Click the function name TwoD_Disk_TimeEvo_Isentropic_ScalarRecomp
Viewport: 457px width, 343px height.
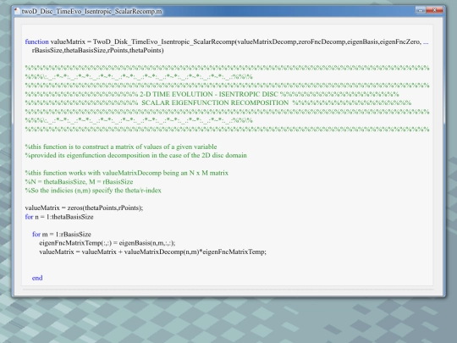(164, 41)
